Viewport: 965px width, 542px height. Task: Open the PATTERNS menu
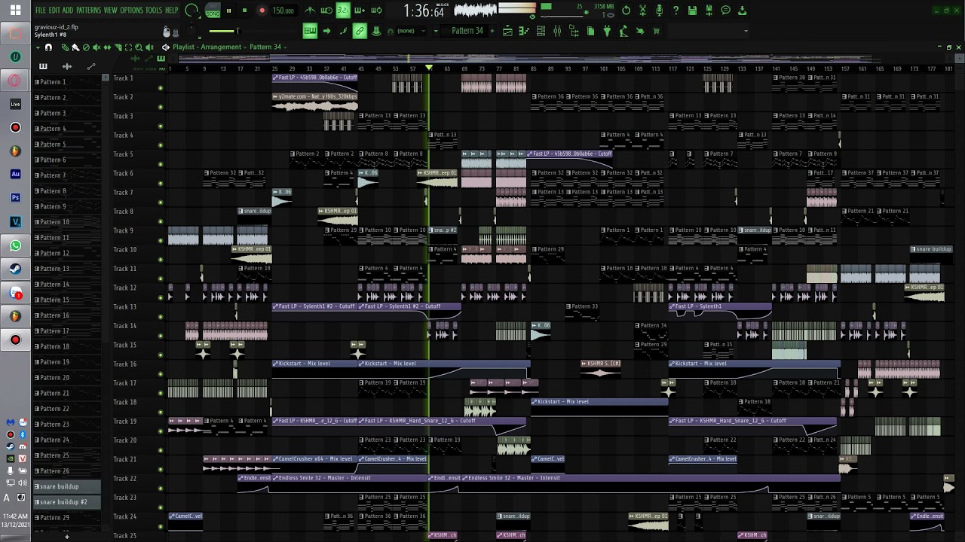pyautogui.click(x=88, y=11)
